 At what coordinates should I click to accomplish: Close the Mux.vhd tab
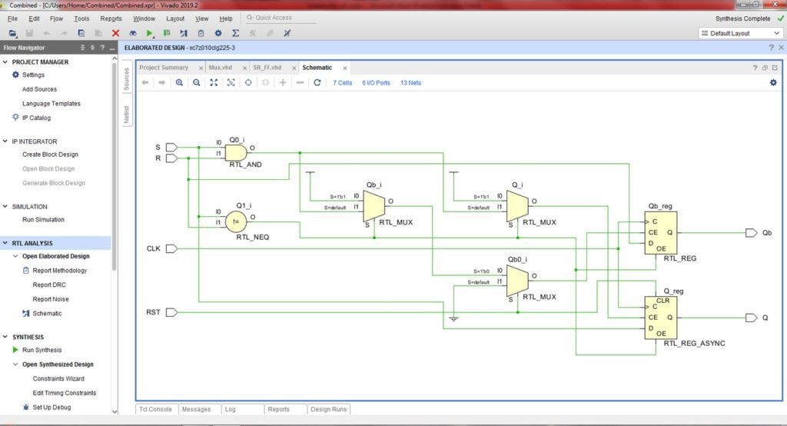(244, 68)
